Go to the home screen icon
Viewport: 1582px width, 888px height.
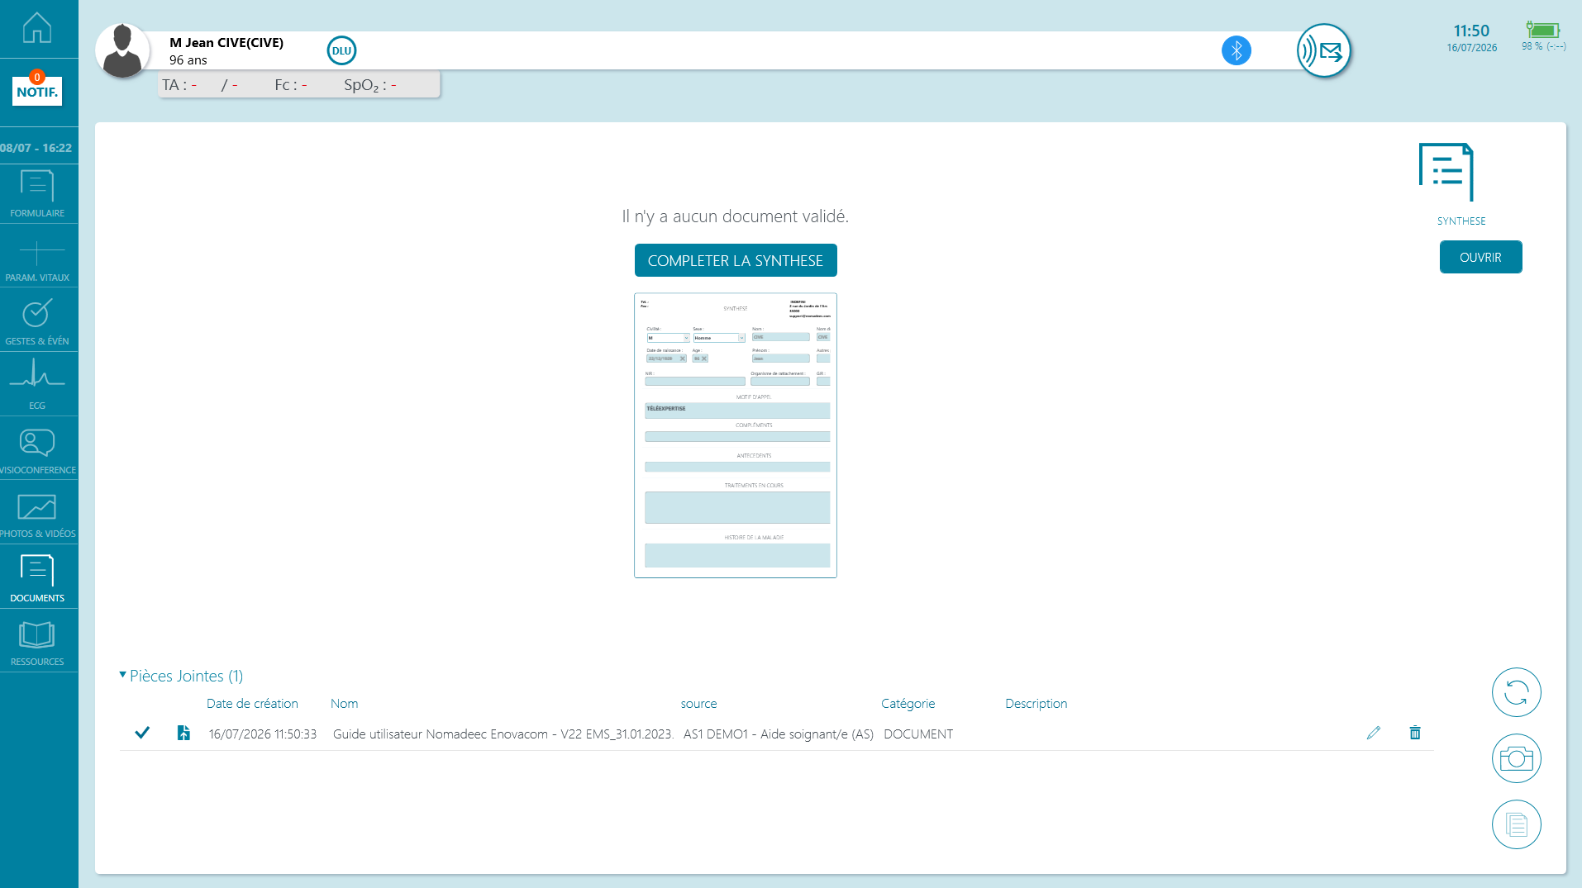37,28
